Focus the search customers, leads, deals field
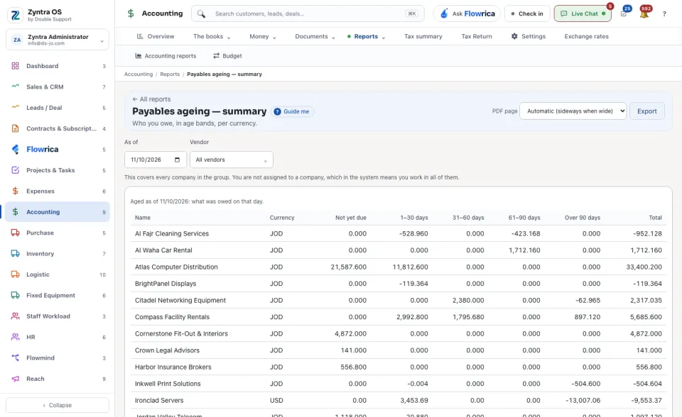 [308, 14]
